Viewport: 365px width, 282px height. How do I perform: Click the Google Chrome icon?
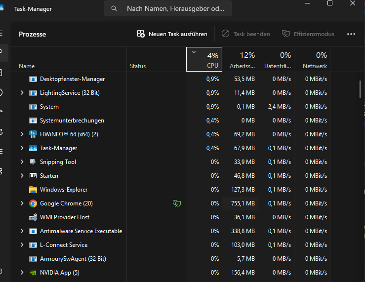tap(33, 203)
